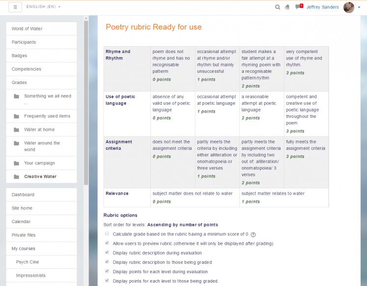Toggle Display points for each level during evaluation
Viewport: 367px width, 286px height.
[x=107, y=271]
